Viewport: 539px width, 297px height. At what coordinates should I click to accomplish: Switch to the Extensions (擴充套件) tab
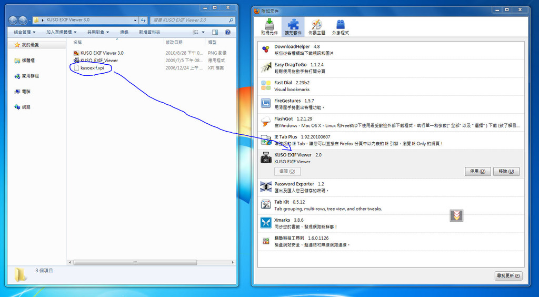[x=293, y=27]
